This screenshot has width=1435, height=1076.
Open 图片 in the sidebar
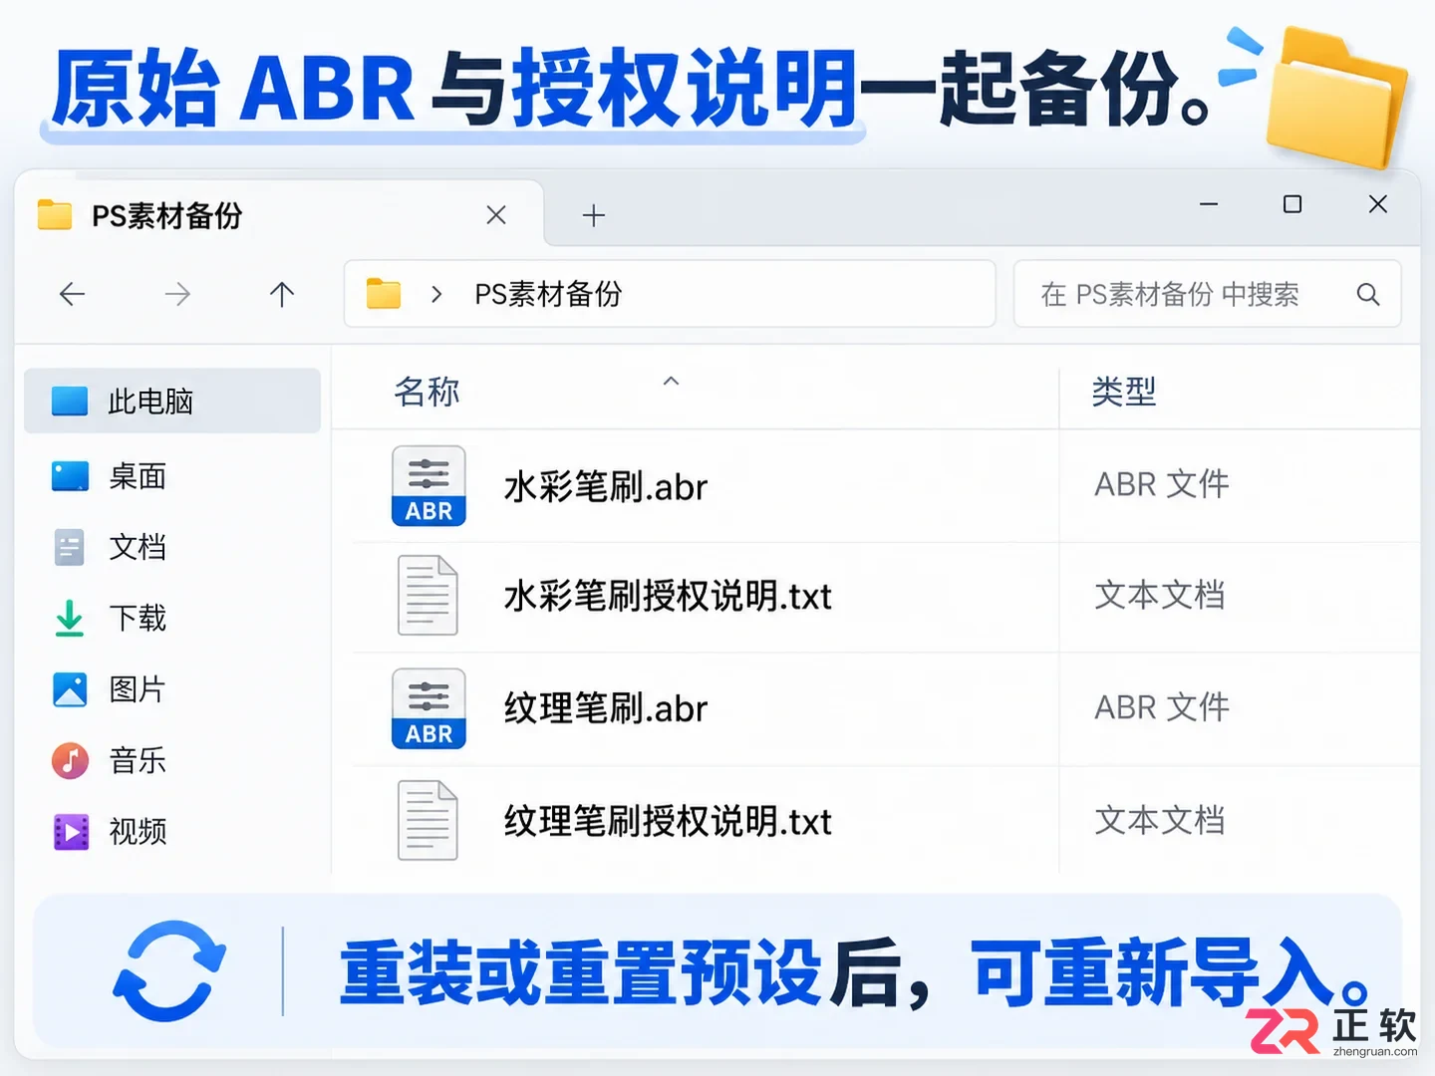pyautogui.click(x=172, y=689)
